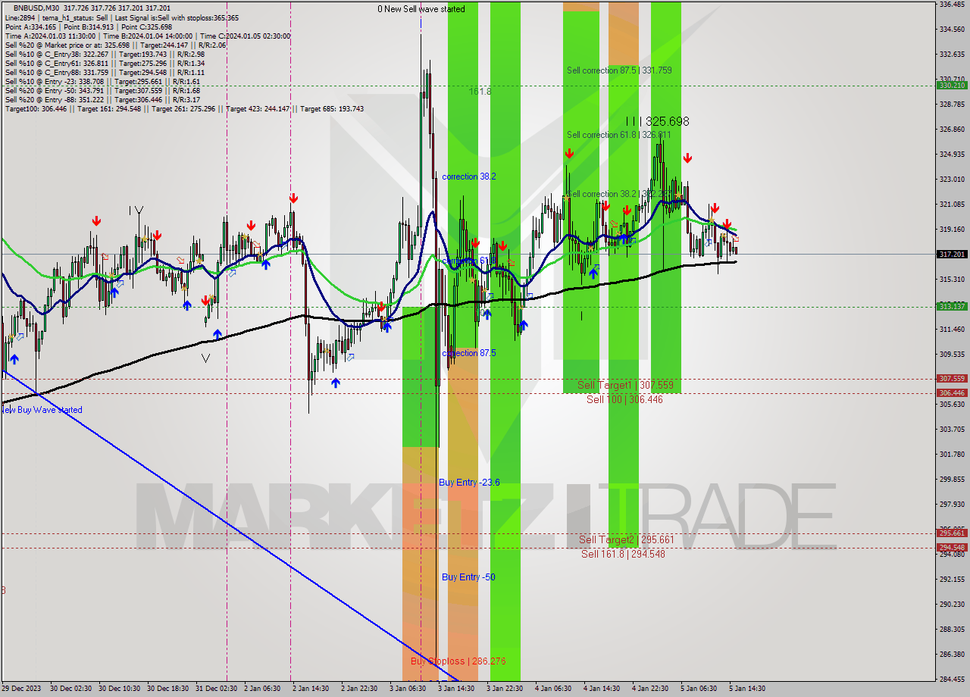Click the 'Sell %20 @ Market price' info line
Image resolution: width=970 pixels, height=697 pixels.
pos(117,45)
